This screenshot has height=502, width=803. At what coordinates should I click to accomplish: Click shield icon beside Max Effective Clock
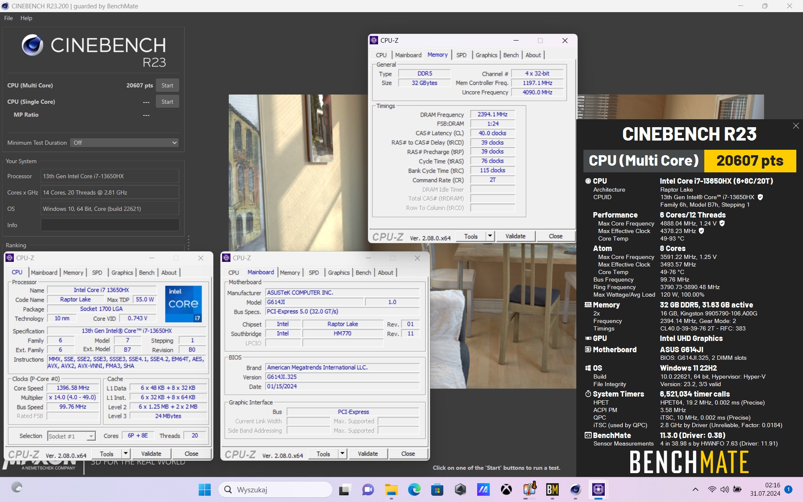coord(701,231)
